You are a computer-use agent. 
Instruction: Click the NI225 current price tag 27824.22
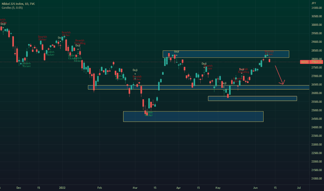[x=311, y=62]
